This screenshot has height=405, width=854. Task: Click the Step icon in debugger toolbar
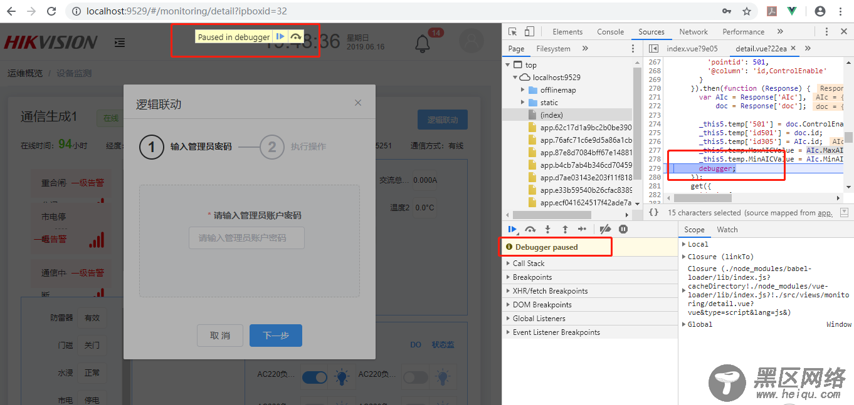(583, 229)
